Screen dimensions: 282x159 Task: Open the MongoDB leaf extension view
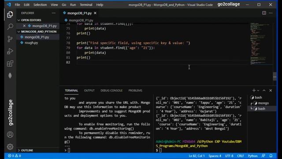pos(10,76)
